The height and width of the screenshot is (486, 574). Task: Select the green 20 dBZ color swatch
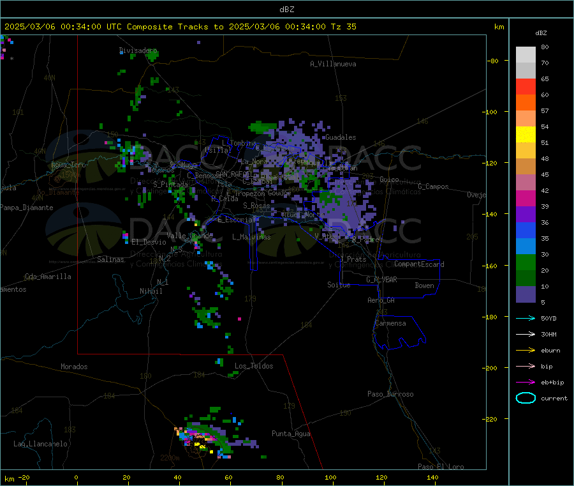tap(526, 262)
